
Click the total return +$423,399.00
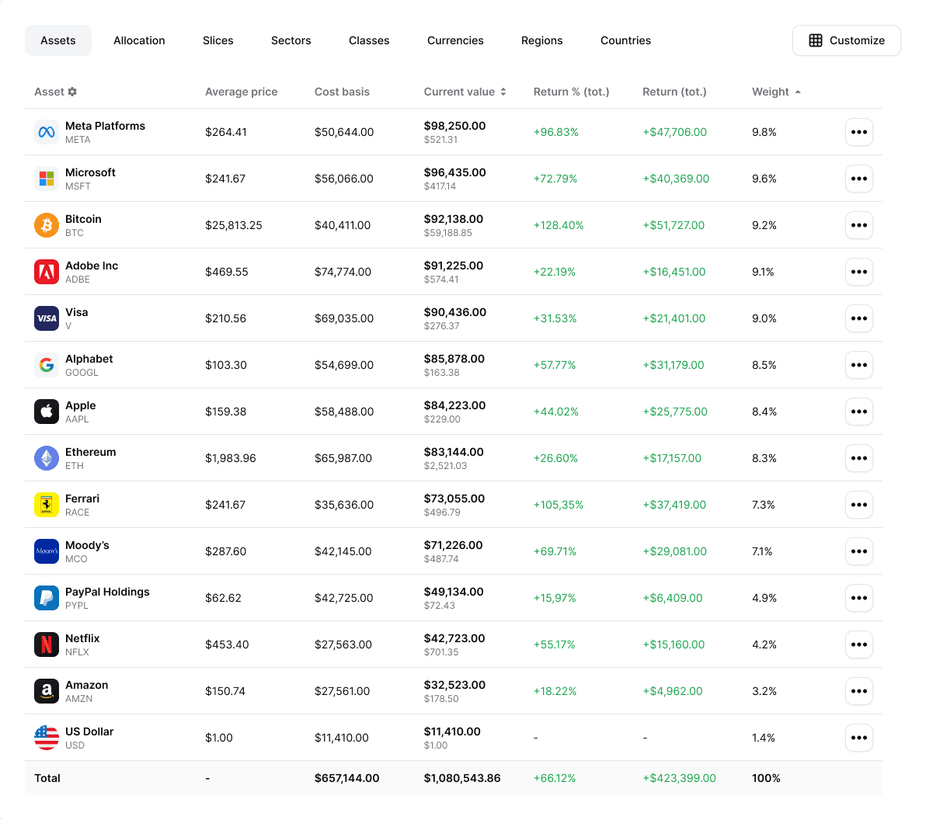[x=679, y=779]
